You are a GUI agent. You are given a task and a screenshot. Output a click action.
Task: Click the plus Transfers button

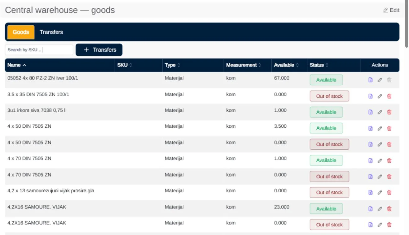click(x=99, y=50)
